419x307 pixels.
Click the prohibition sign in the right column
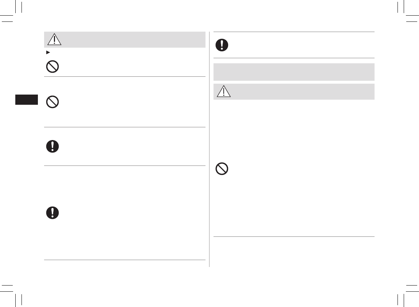coord(222,169)
